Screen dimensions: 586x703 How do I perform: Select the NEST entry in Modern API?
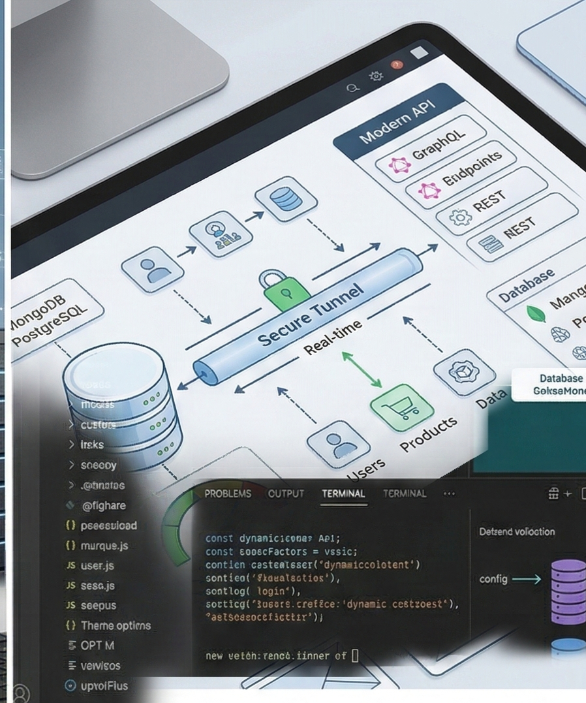tap(522, 227)
